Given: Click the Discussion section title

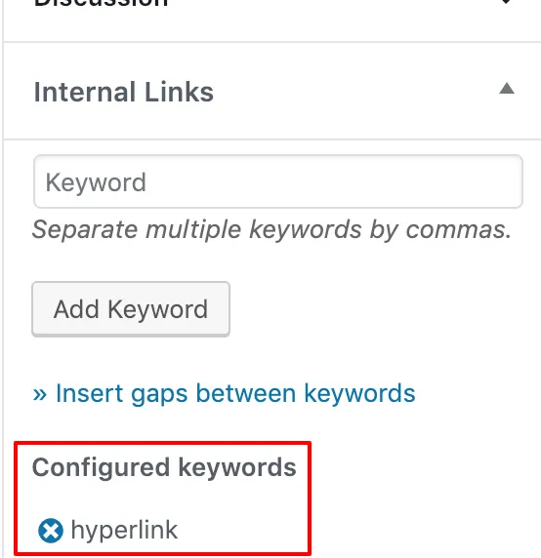Looking at the screenshot, I should pos(101,3).
